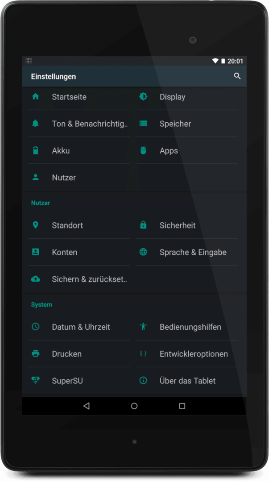This screenshot has width=269, height=482.
Task: Tap the bell icon for Ton & Benachrichtigungen
Action: click(x=36, y=123)
